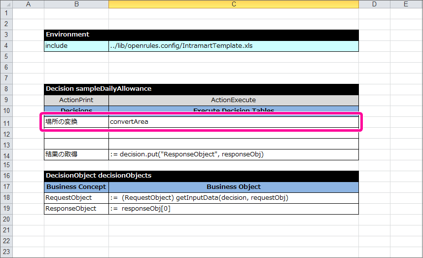Click the decision.put ResponseObject formula cell

click(x=233, y=154)
